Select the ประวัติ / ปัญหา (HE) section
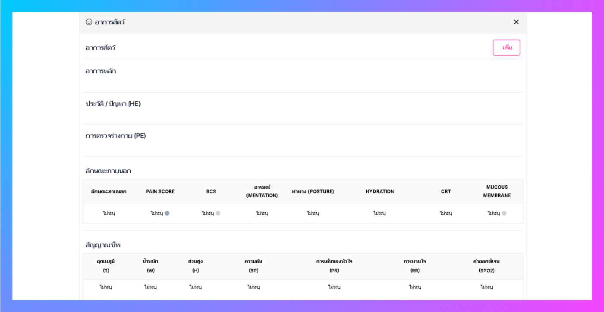Screen dimensions: 604x312 click(x=113, y=104)
